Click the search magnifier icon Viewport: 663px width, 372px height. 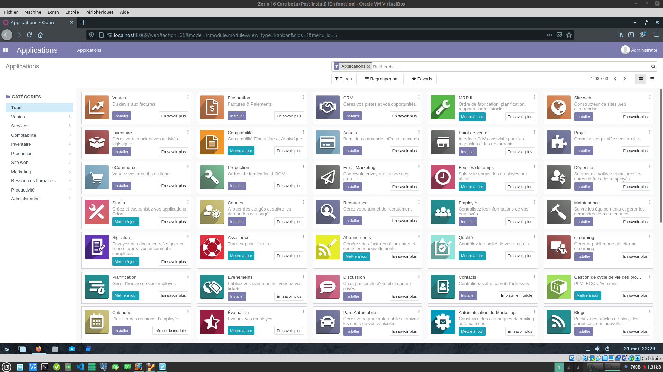[x=653, y=67]
